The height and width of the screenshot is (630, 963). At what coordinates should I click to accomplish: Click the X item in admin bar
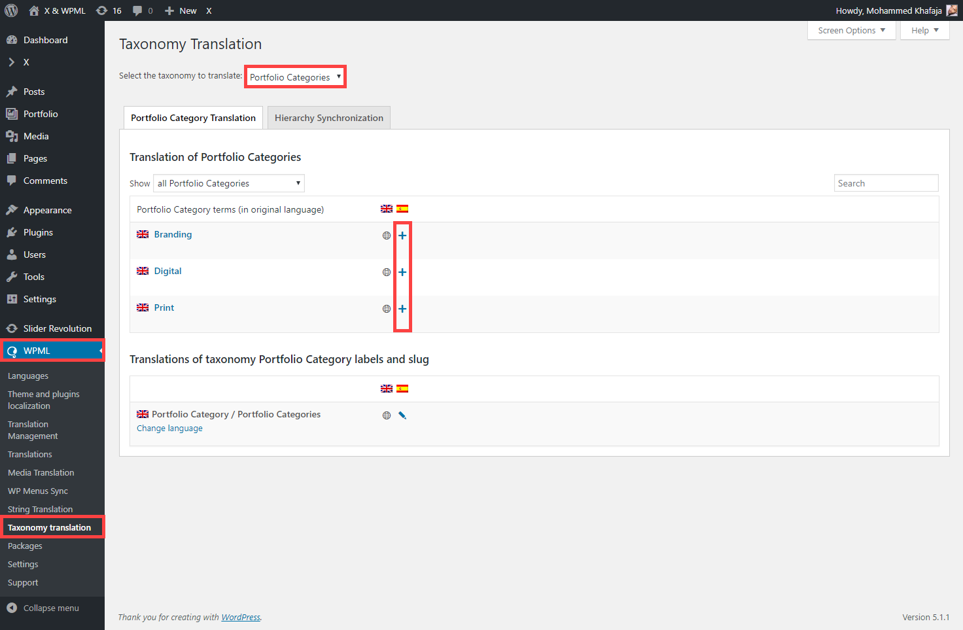coord(209,10)
